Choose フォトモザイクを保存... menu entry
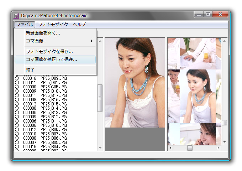This screenshot has height=171, width=242. [55, 51]
